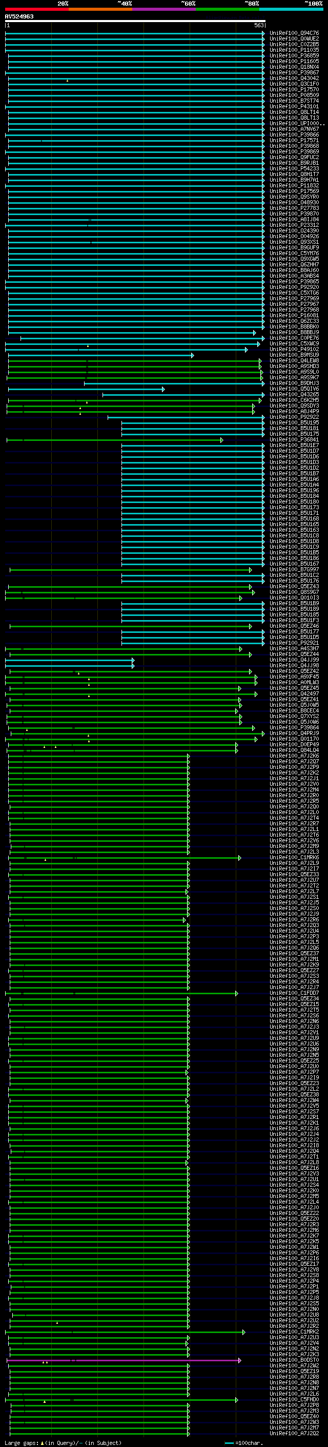Screen dimensions: 328x1447
Task: Click the purple ~60% identity legend segment
Action: pos(165,9)
